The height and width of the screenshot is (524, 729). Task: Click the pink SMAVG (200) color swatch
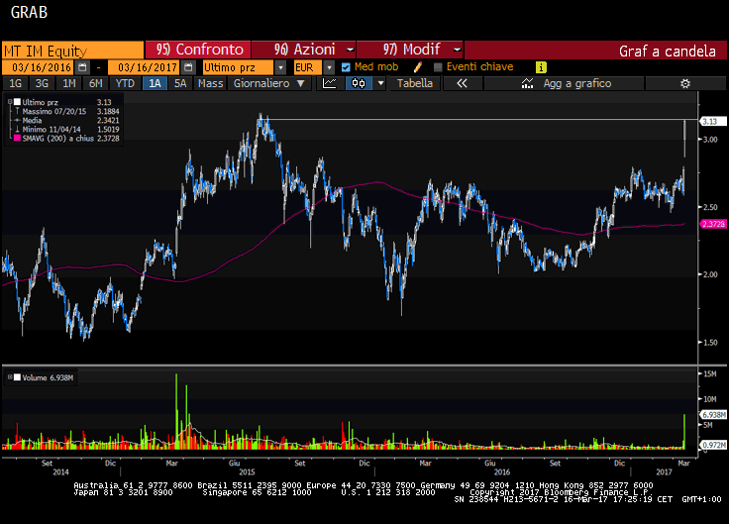[15, 140]
